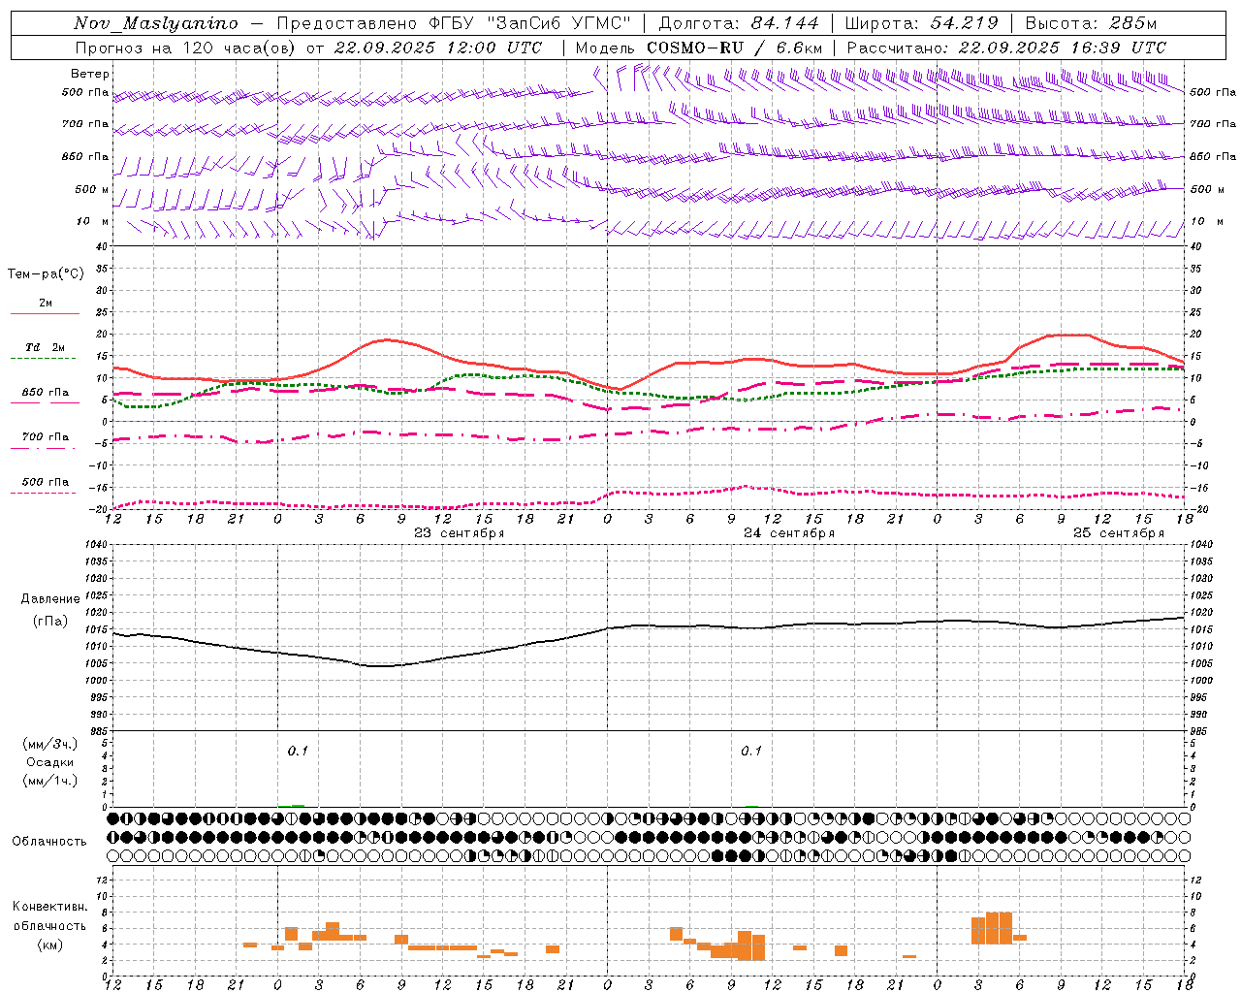Select the 'Предоставлено ФГБУ "ЗапСиб УГМС"' text
Screen dimensions: 1241x993
(x=454, y=24)
